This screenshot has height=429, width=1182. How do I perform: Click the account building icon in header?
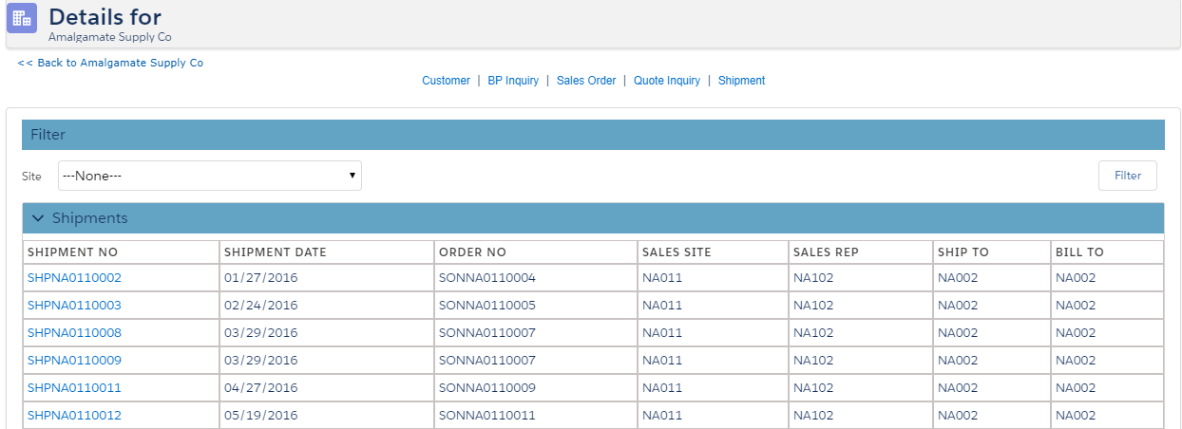tap(22, 17)
